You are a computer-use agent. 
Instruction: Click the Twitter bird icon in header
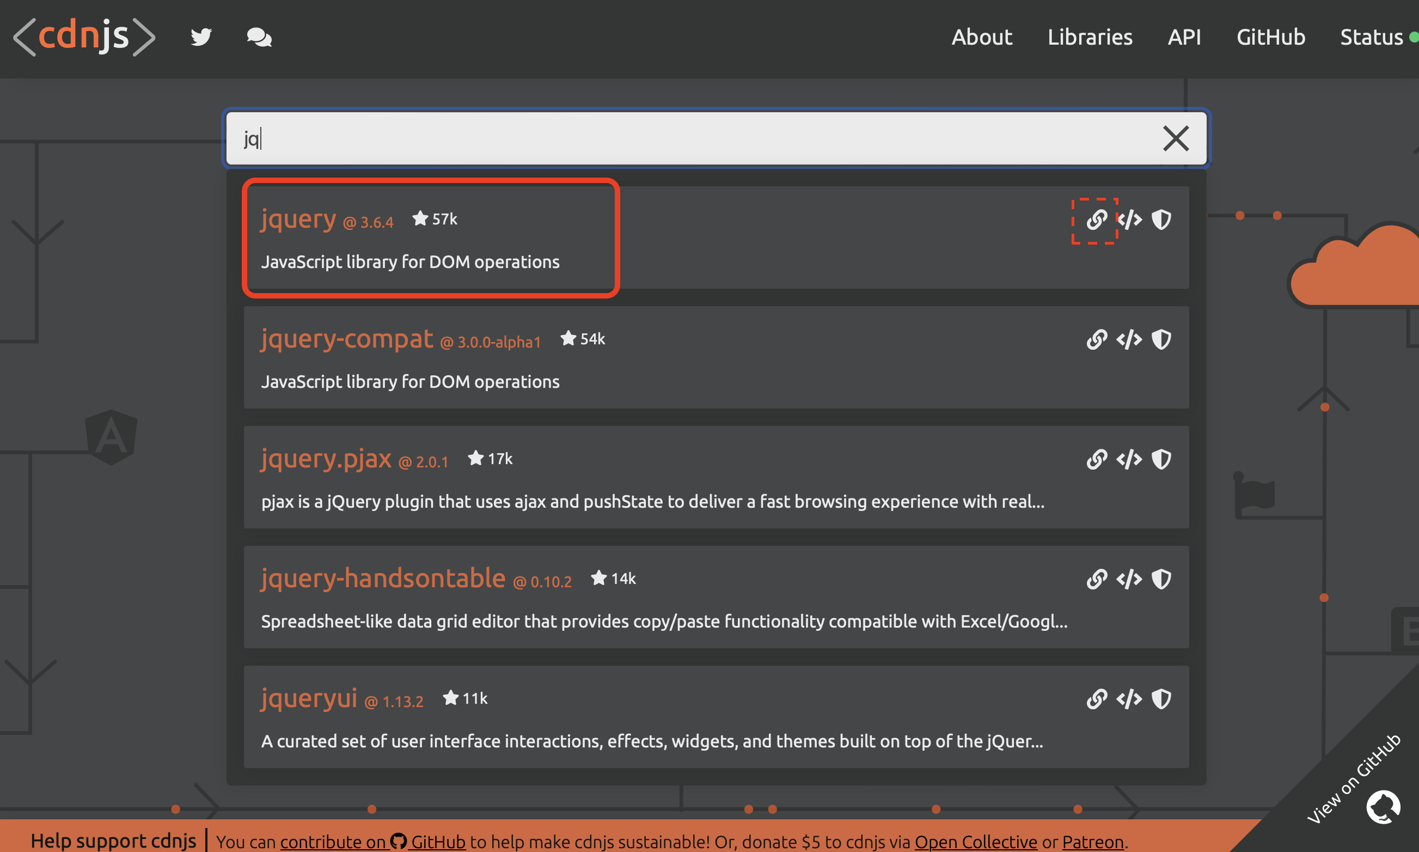click(x=201, y=38)
